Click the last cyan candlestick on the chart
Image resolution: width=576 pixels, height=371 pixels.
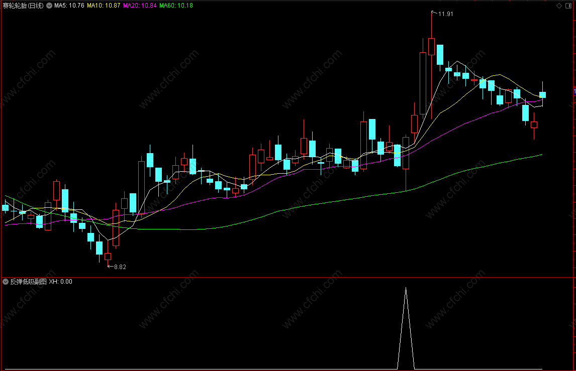(542, 95)
